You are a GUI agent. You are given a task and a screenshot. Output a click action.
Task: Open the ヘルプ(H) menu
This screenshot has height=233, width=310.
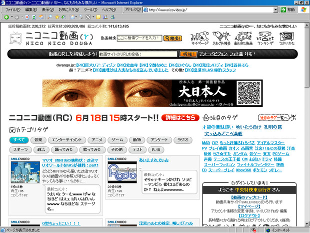109,10
